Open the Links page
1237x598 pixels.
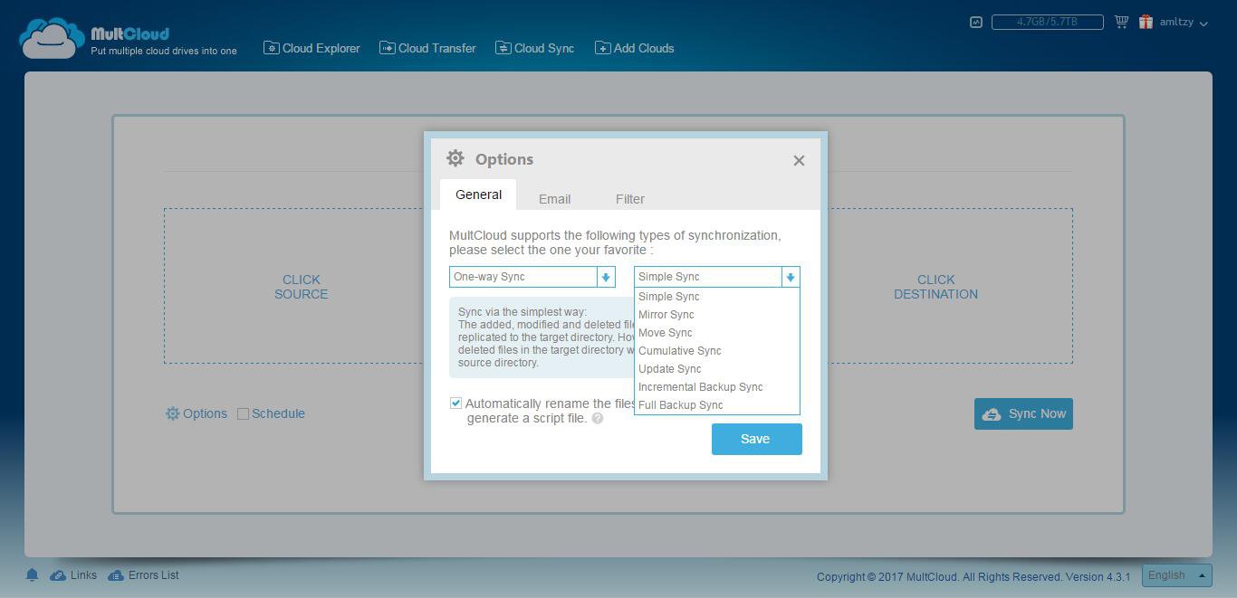(73, 575)
